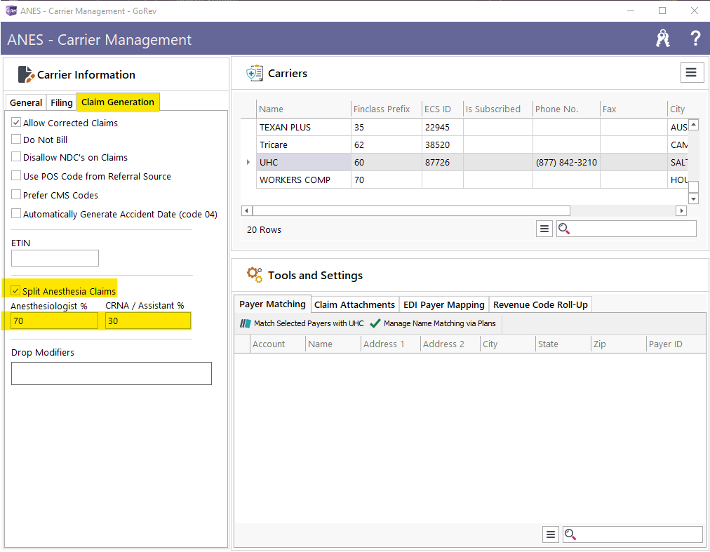Screen dimensions: 710x552
Task: Enable Use POS Code from Referral Source
Action: [x=16, y=175]
